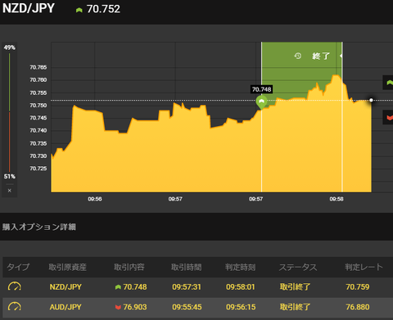This screenshot has width=393, height=320.
Task: Click the 51% sentiment value
Action: [x=10, y=177]
